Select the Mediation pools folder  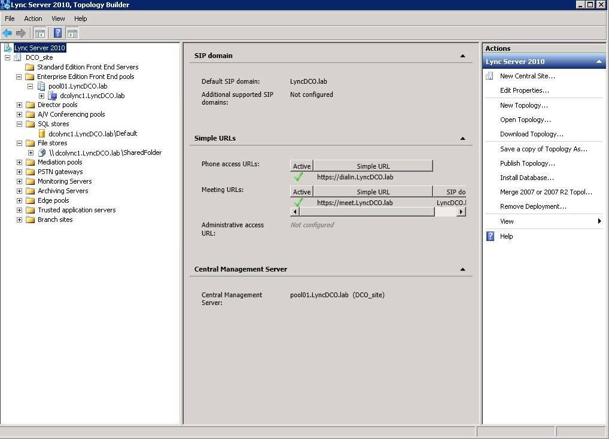60,162
